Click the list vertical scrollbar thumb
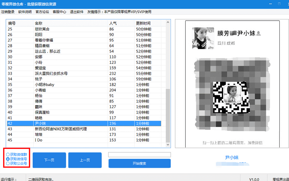This screenshot has width=289, height=181. 168,116
